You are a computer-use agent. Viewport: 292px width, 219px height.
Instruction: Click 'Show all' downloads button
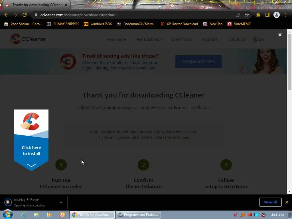tap(270, 202)
